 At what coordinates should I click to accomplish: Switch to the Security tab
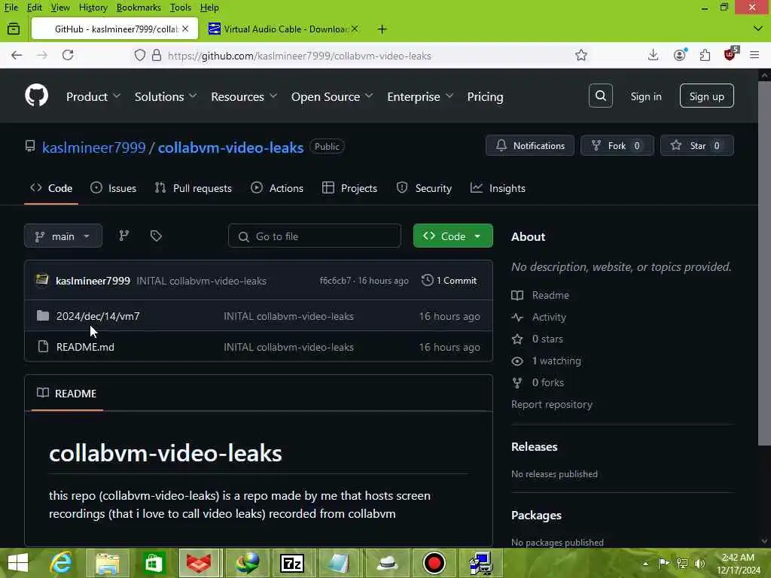(x=424, y=187)
